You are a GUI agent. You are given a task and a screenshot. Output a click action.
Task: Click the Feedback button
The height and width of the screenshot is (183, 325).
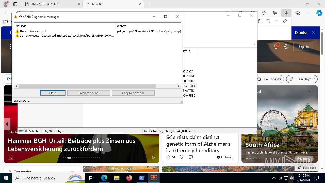tap(307, 168)
